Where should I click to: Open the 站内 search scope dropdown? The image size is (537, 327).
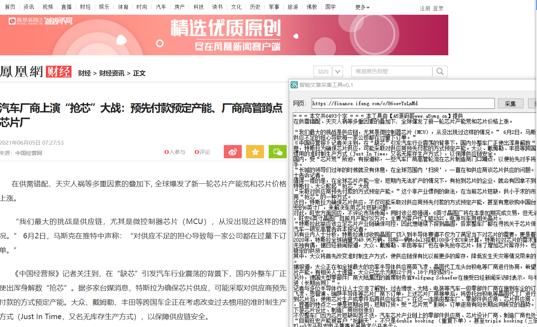coord(329,71)
